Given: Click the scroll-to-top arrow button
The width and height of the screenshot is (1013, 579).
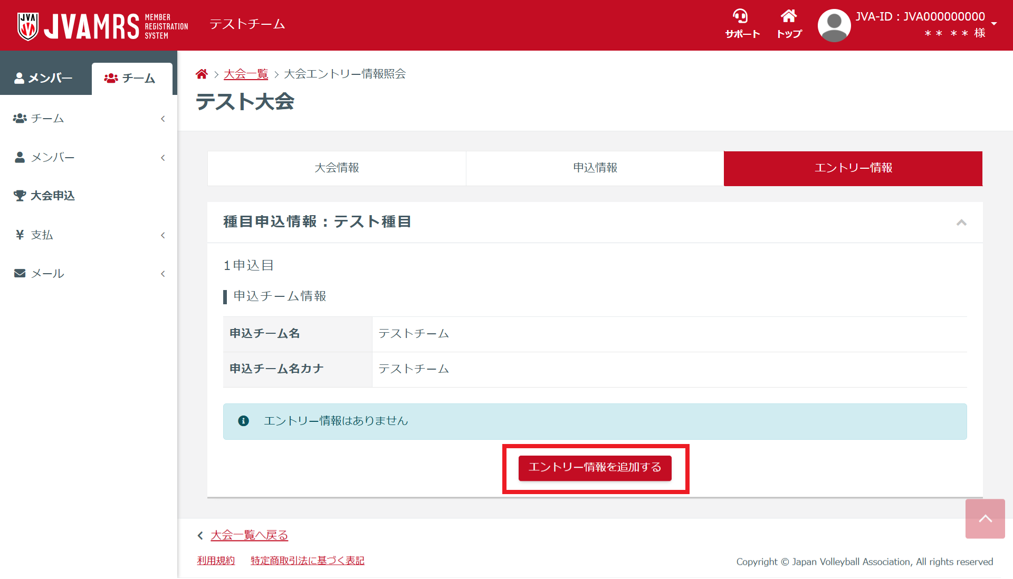Looking at the screenshot, I should (x=985, y=518).
